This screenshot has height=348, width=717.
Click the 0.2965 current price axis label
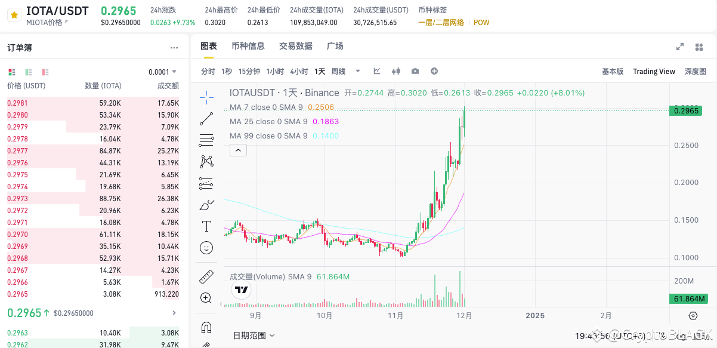click(685, 110)
